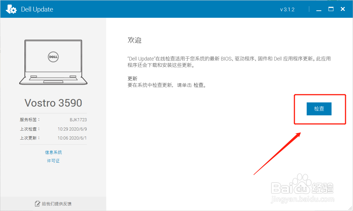Viewport: 353px width, 211px height.
Task: Click 给我们提供反馈 feedback link
Action: 57,204
